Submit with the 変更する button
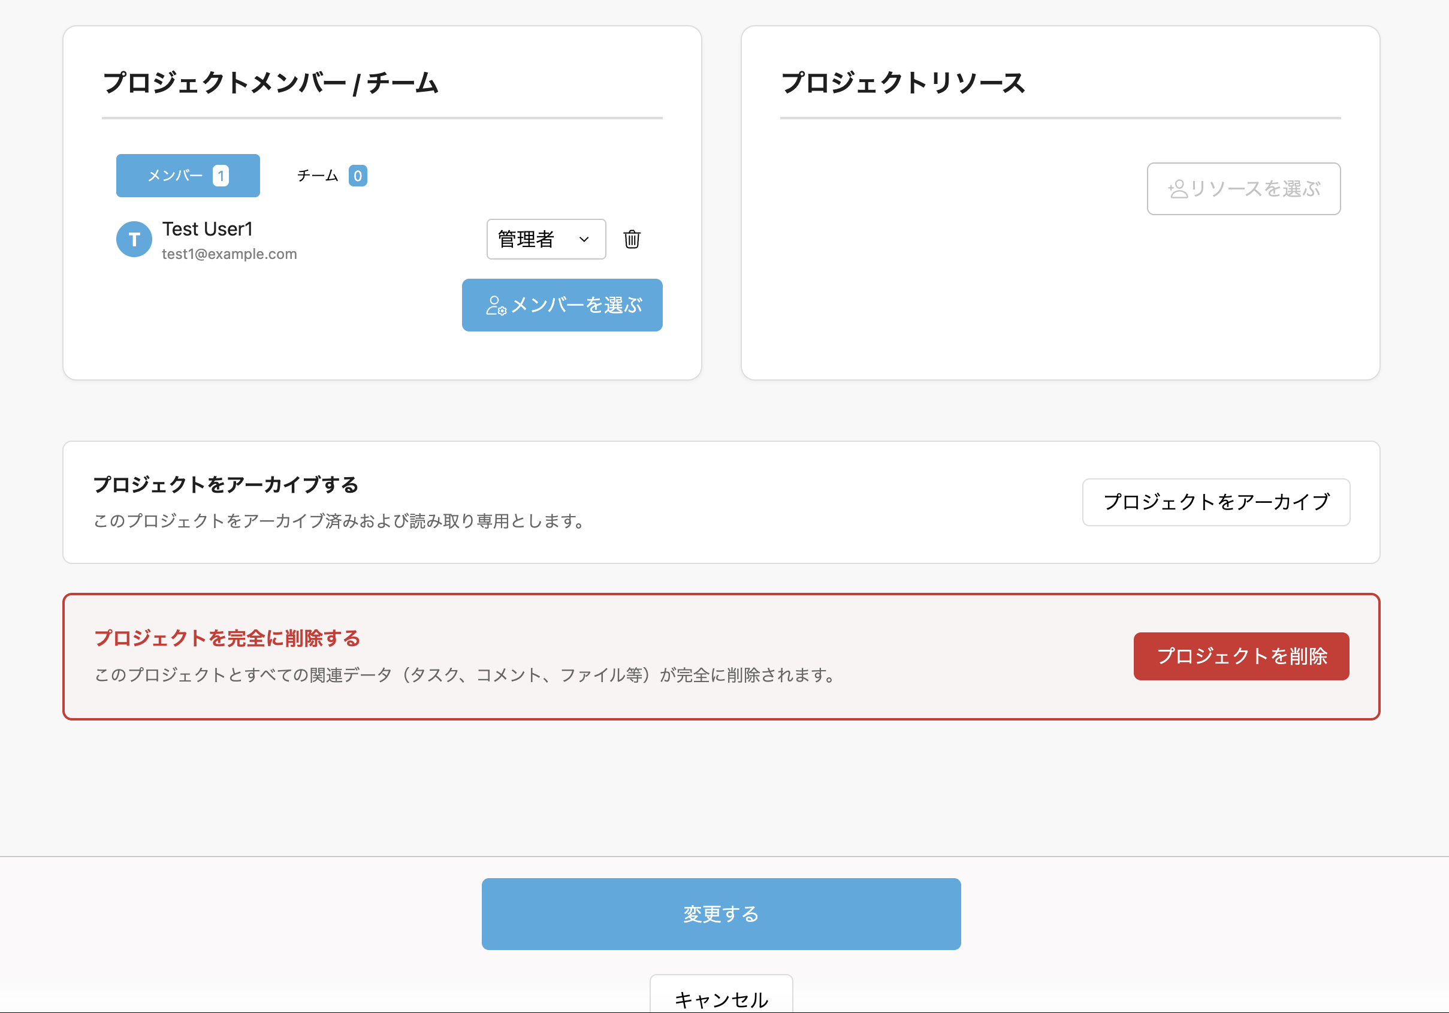The image size is (1449, 1013). pyautogui.click(x=721, y=913)
